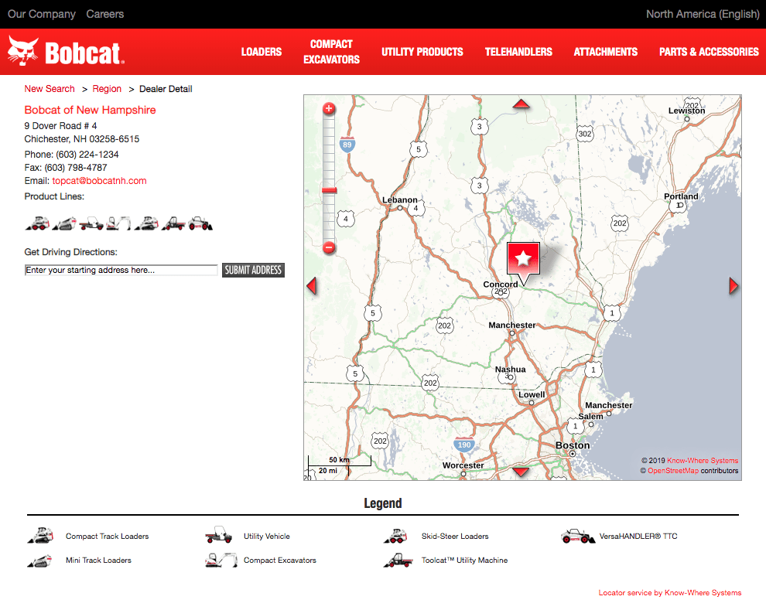Click Compact Excavators icon under Product Lines
Screen dimensions: 766x610
118,223
